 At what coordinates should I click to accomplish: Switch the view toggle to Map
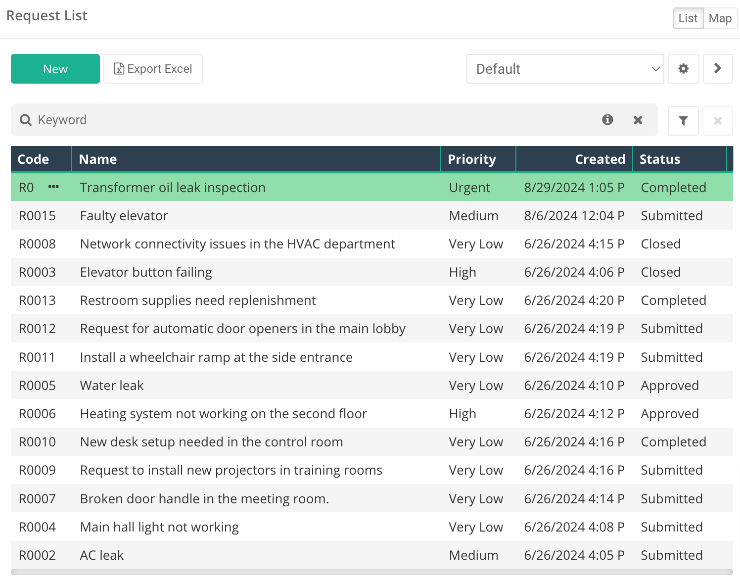click(x=720, y=18)
